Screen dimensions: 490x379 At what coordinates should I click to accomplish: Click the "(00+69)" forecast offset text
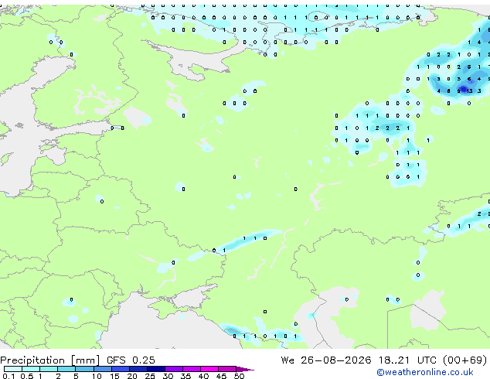click(x=465, y=360)
